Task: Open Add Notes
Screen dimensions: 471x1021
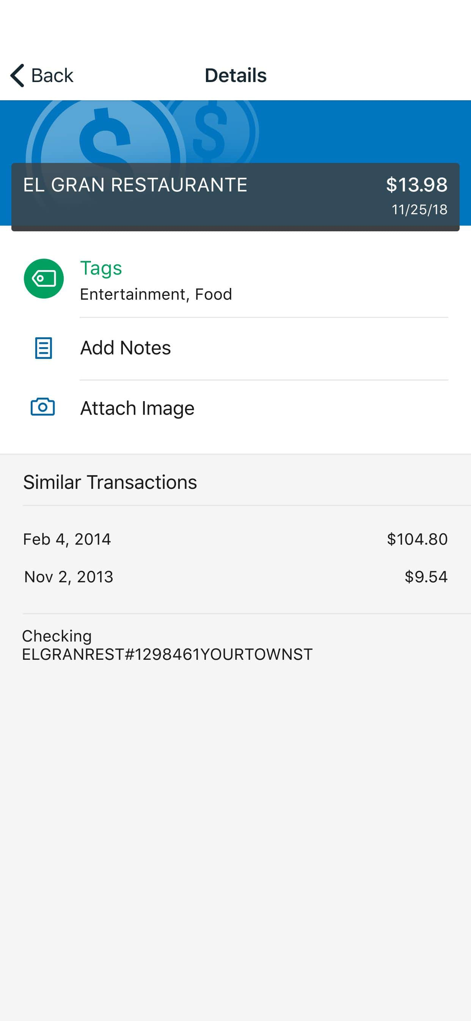Action: 126,348
